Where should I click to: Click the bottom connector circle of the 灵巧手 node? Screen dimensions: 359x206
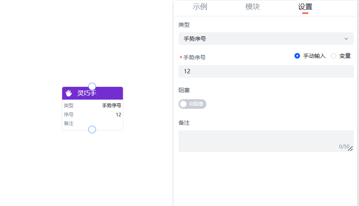(92, 129)
